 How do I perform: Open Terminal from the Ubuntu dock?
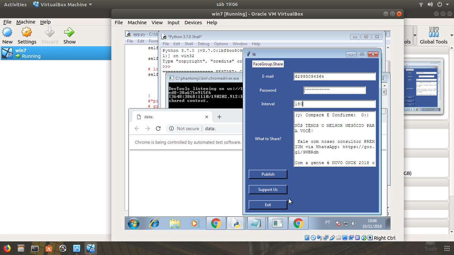(x=34, y=248)
